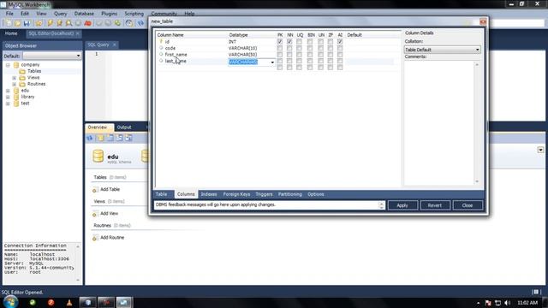Screen dimensions: 548x308
Task: Click the Add View link
Action: tap(109, 213)
